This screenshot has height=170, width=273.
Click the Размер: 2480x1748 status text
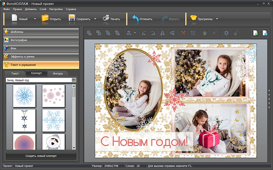[x=105, y=166]
